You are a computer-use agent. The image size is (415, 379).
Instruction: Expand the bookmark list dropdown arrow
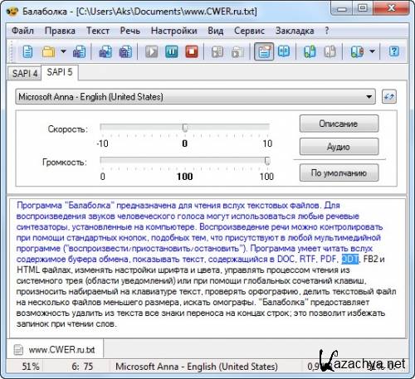[x=373, y=51]
